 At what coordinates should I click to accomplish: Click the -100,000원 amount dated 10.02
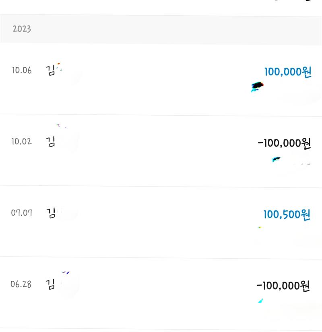(284, 143)
